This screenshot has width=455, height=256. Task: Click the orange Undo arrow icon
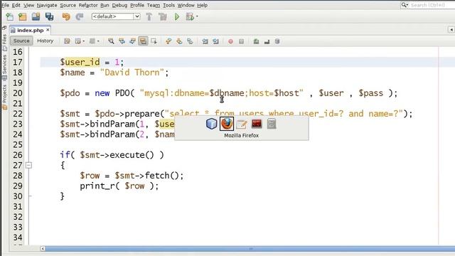pos(66,17)
